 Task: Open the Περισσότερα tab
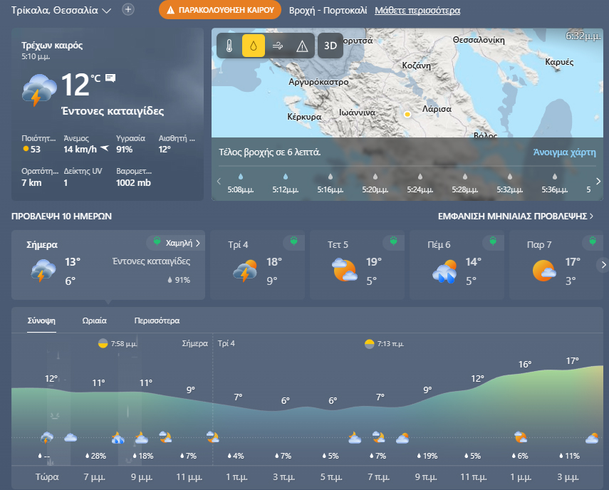click(157, 320)
